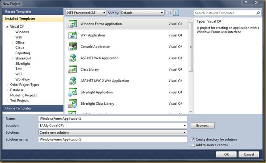Select the Installed Templates section
Image resolution: width=266 pixels, height=163 pixels.
tap(33, 19)
